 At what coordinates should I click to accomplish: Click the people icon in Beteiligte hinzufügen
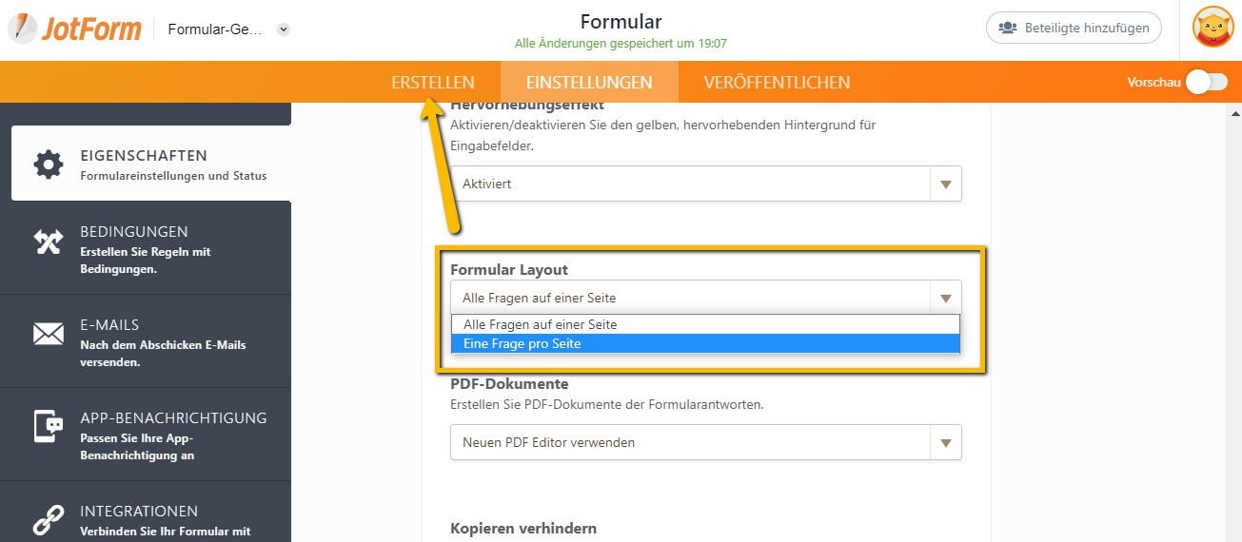(x=1007, y=28)
